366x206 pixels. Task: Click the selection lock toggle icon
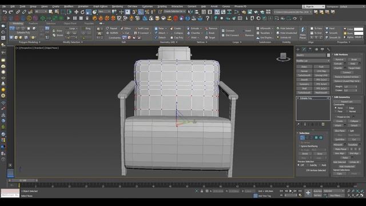pos(202,191)
